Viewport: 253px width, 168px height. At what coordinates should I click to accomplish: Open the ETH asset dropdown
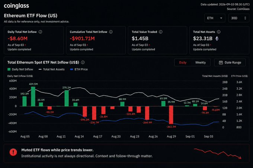(214, 18)
